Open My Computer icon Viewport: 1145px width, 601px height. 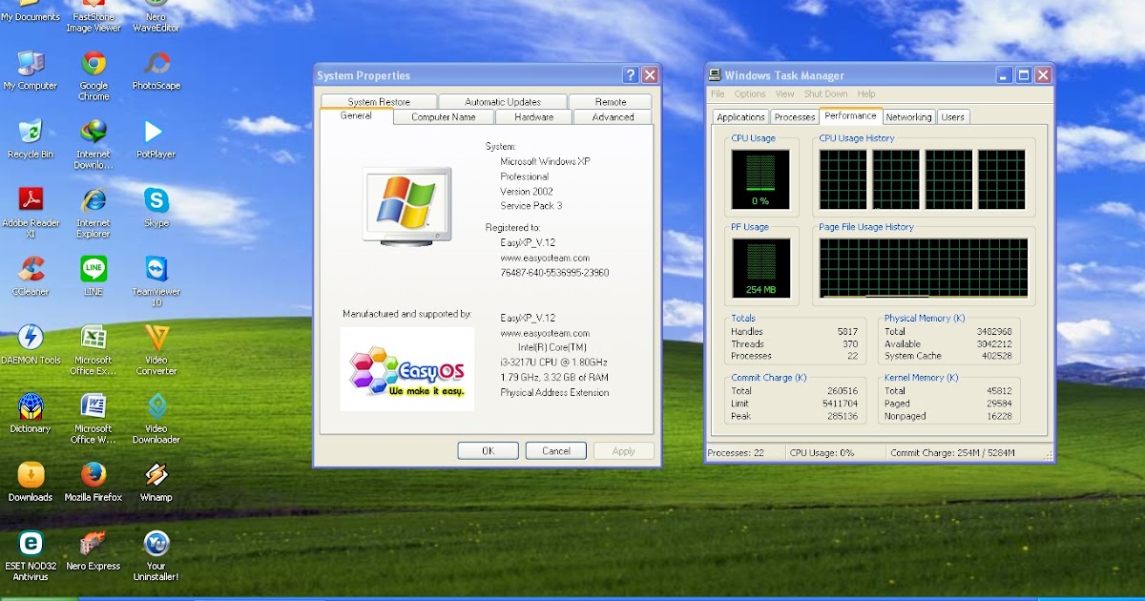[31, 71]
